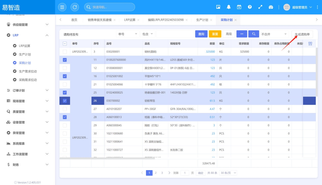The image size is (322, 185).
Task: Toggle the select-all checkbox in table header
Action: [65, 44]
